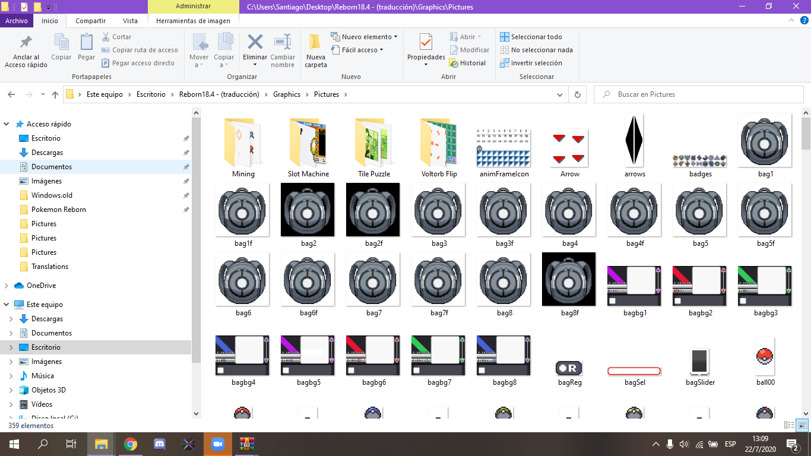
Task: Click Historial in the ribbon
Action: (468, 63)
